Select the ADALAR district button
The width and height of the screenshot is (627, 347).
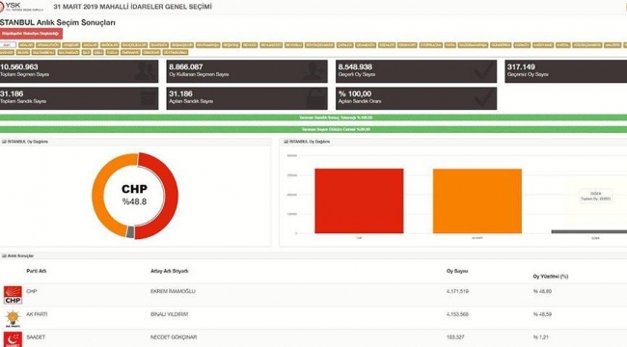tap(26, 45)
